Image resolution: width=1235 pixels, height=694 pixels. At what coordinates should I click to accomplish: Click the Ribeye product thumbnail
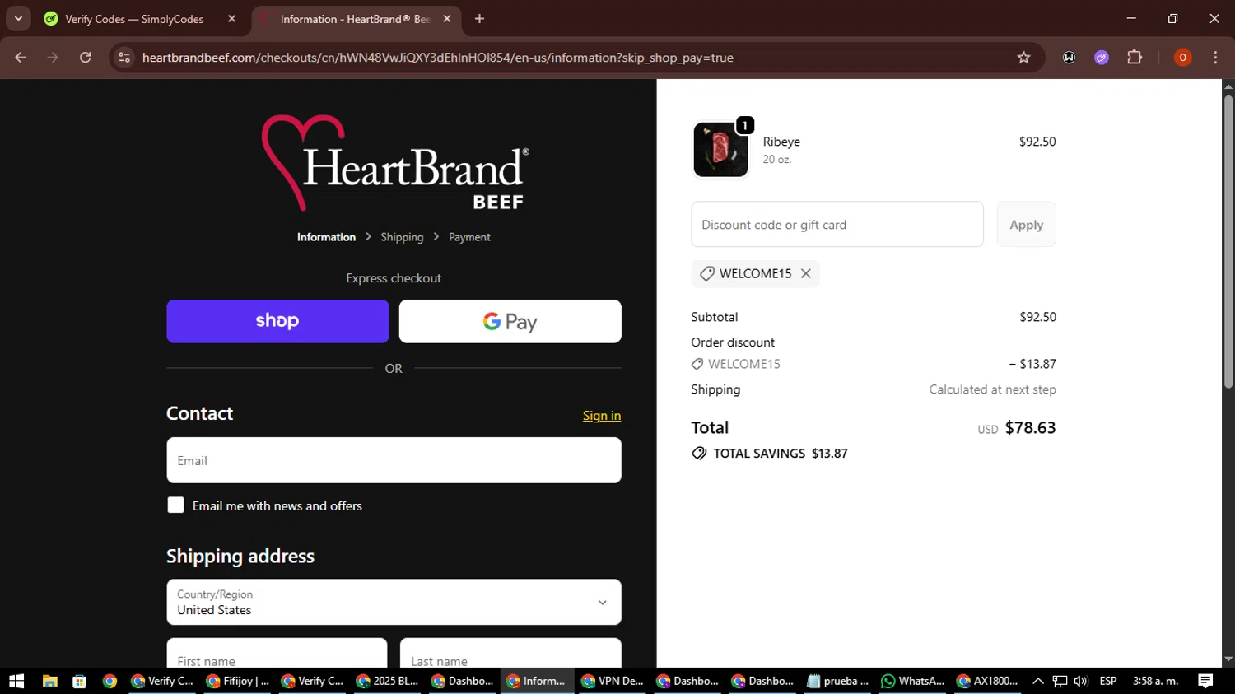coord(721,150)
